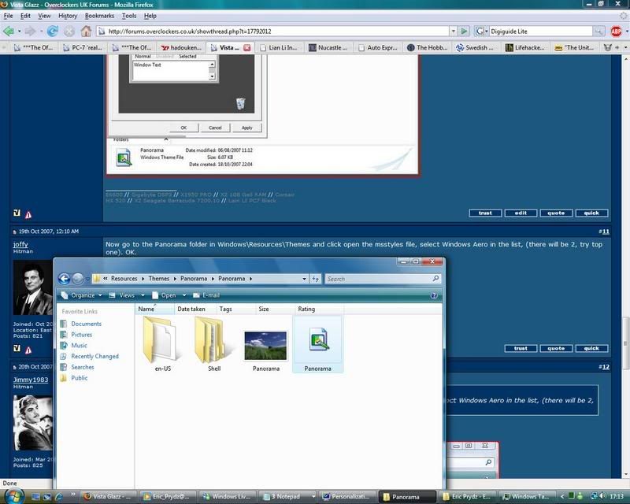Sort by the Name column header

click(x=154, y=309)
